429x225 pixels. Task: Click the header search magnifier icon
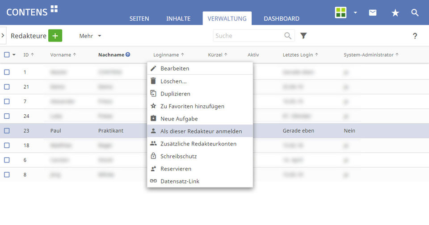[x=415, y=12]
